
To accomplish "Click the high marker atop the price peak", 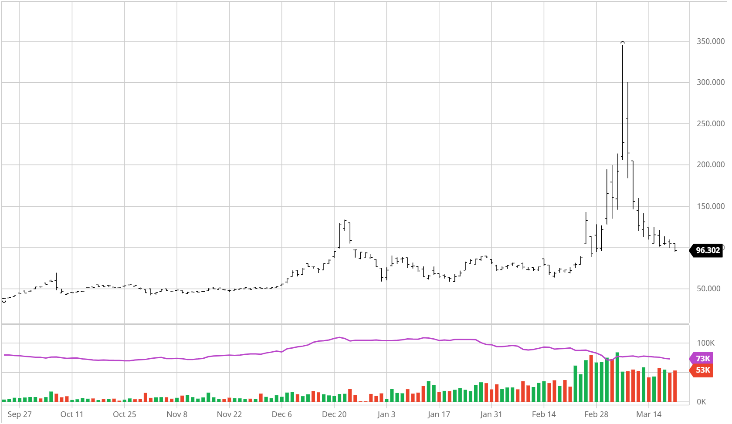I will (x=623, y=43).
